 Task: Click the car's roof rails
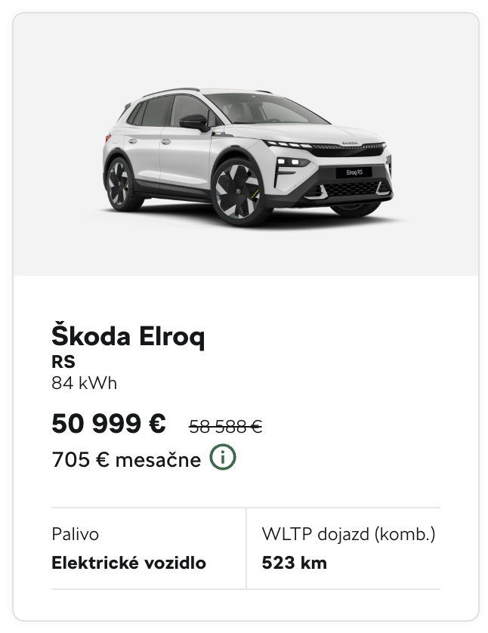[x=170, y=91]
